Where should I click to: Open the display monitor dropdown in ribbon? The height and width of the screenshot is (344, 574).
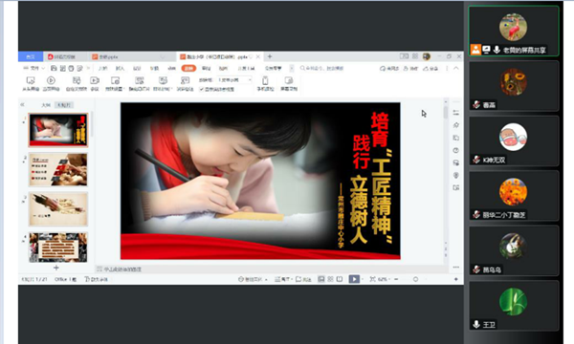(234, 80)
